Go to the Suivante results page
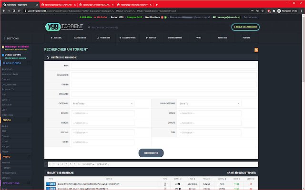 (88, 164)
